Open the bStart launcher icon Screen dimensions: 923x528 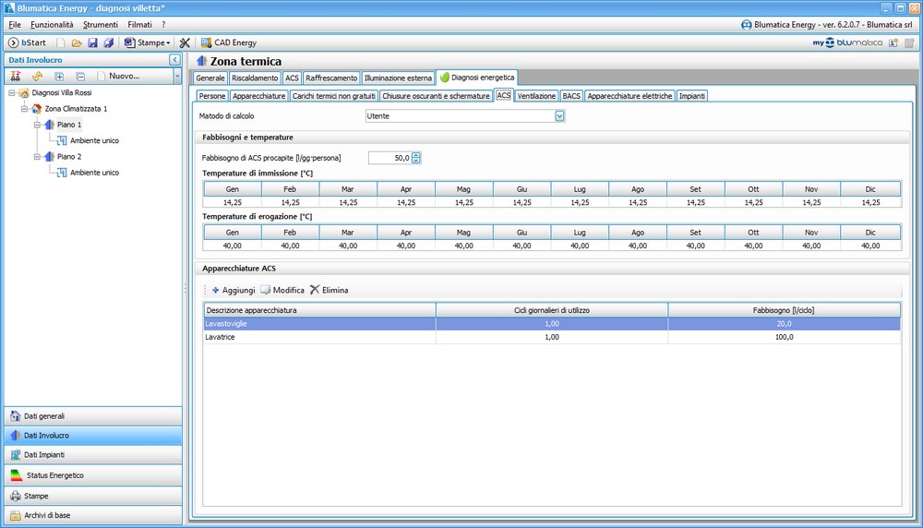pos(13,43)
